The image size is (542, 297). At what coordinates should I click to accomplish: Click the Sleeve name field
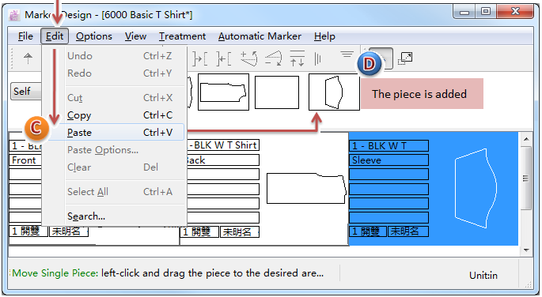(388, 160)
